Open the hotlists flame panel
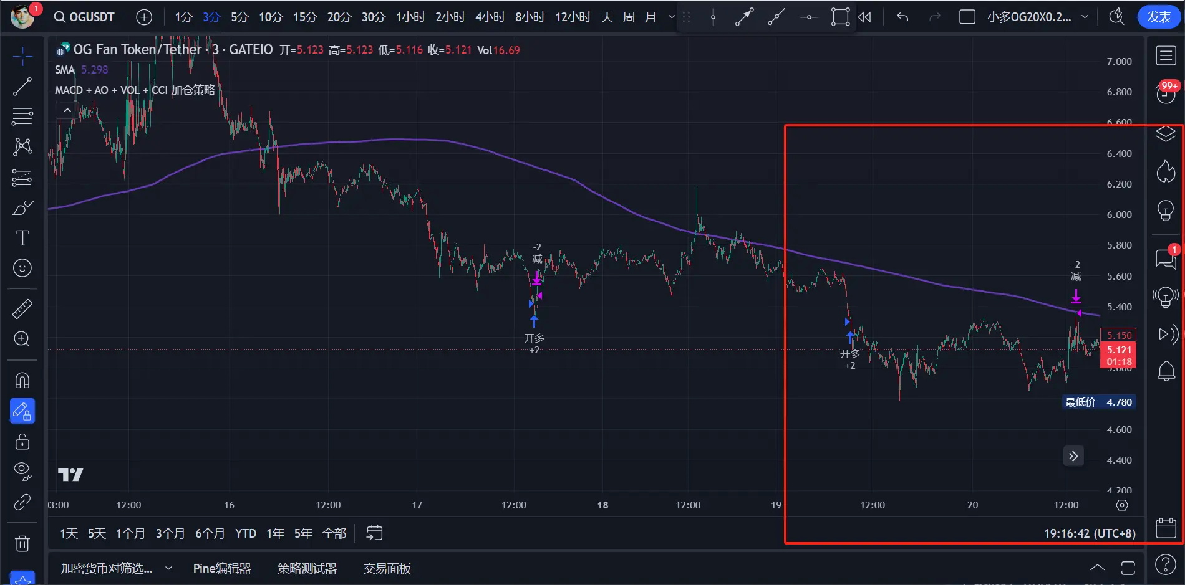 pos(1166,171)
